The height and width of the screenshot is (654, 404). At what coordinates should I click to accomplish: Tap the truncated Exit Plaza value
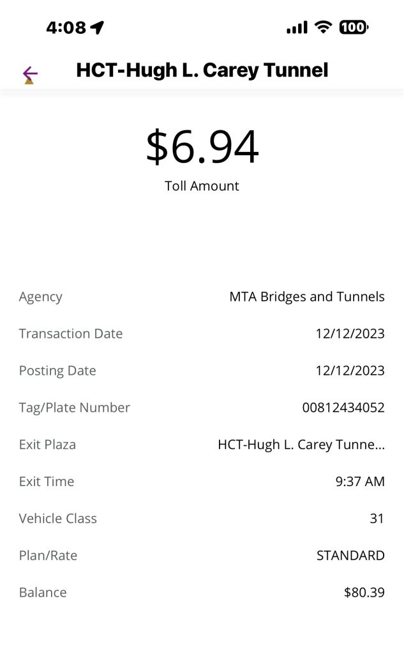pyautogui.click(x=301, y=445)
